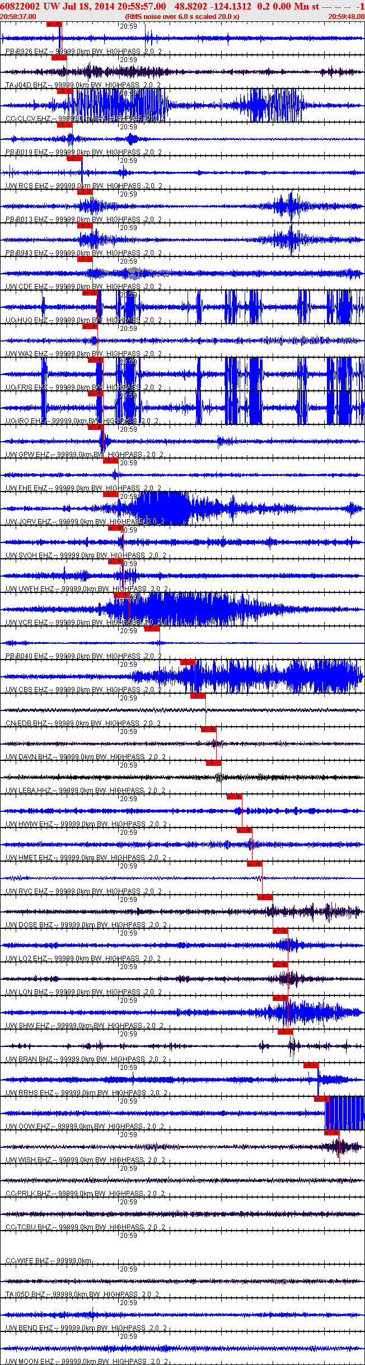Select the red pick marker on PB B926 trace
The image size is (365, 1365).
pyautogui.click(x=54, y=24)
